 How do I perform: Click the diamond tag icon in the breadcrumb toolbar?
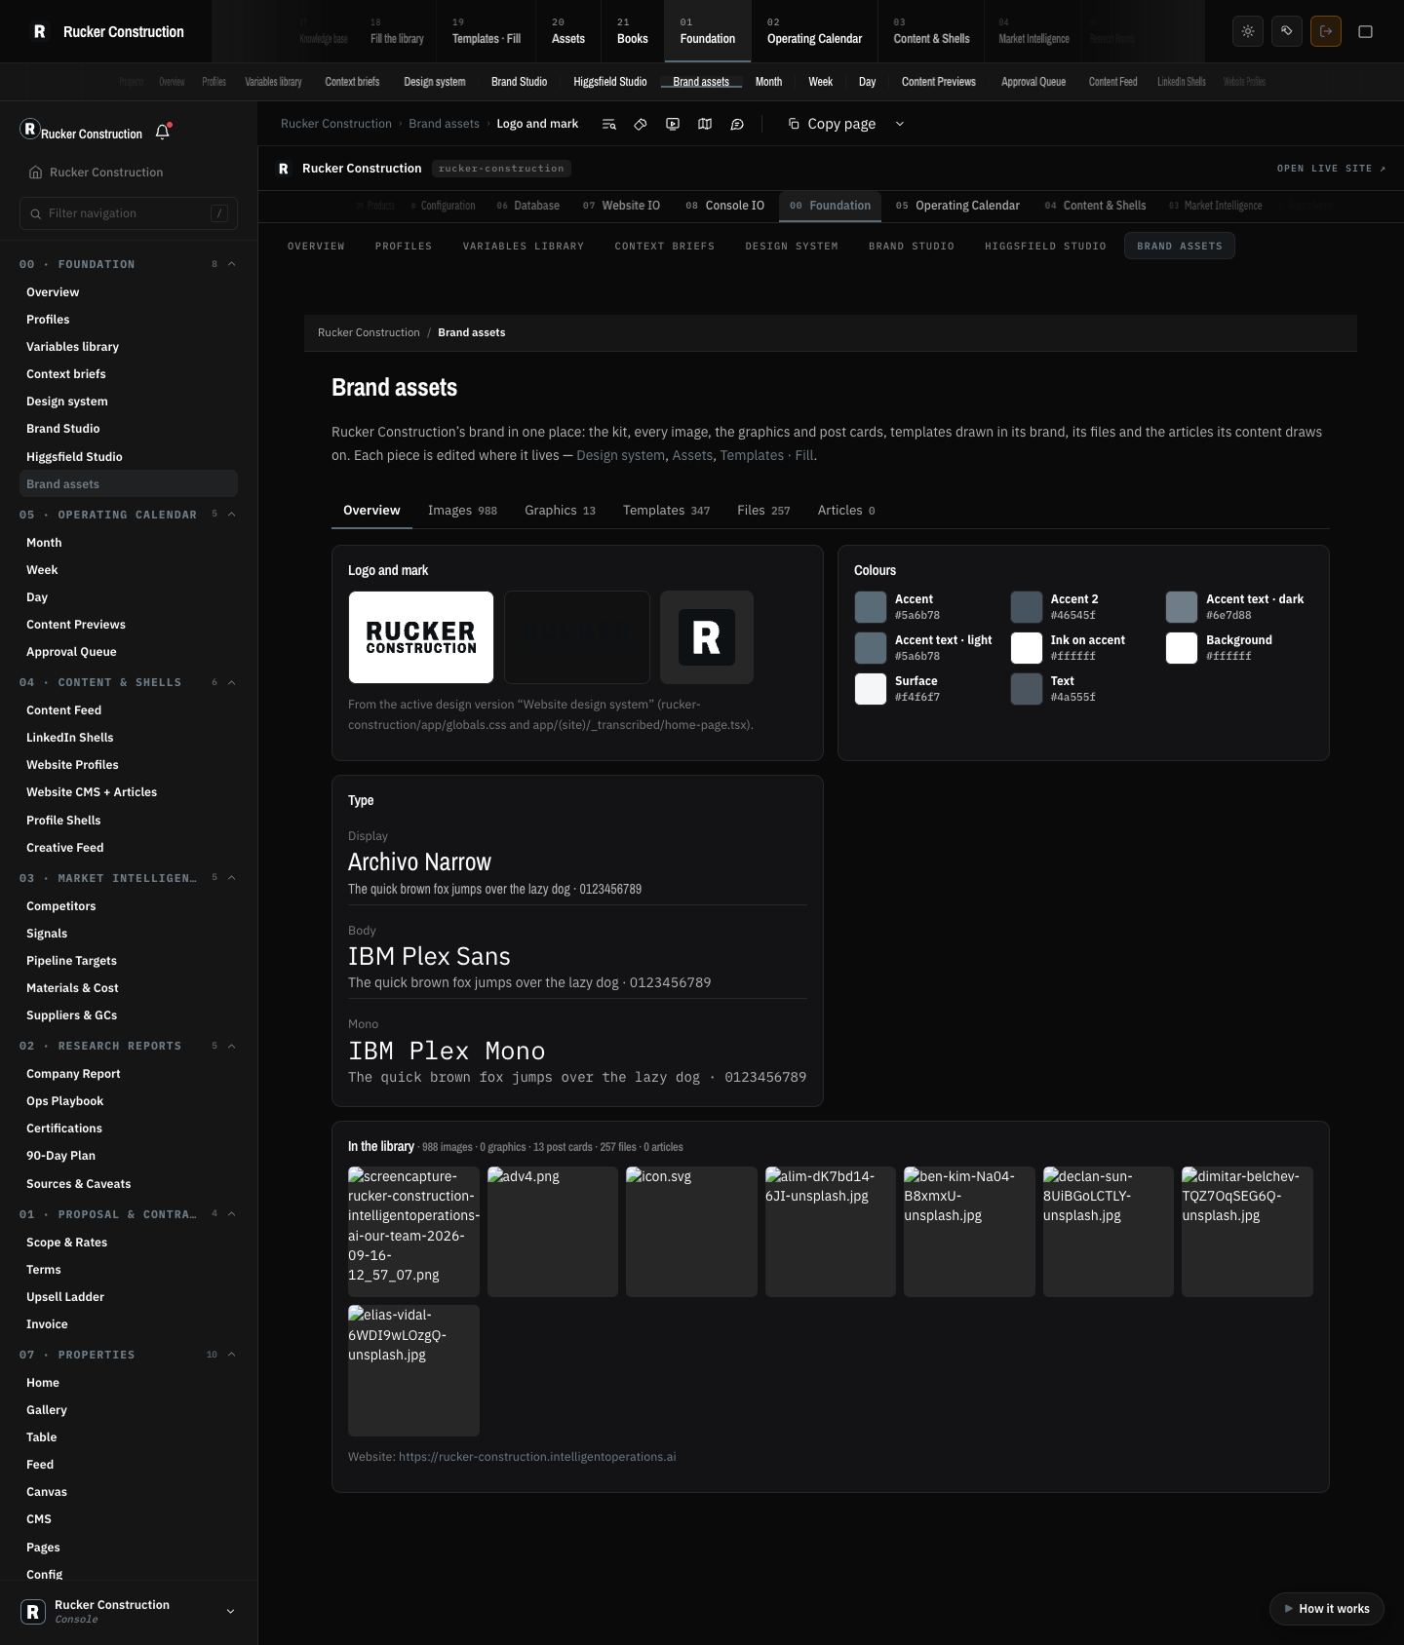(x=641, y=124)
